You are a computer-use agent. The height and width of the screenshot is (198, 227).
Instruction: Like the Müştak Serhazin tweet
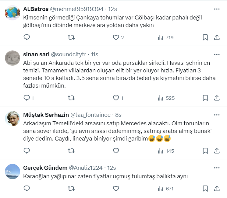tap(116, 151)
